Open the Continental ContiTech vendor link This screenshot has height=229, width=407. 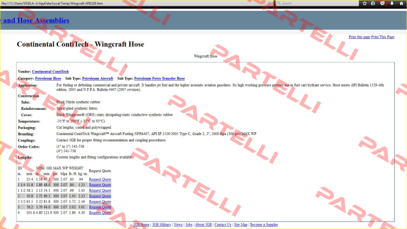click(x=50, y=72)
